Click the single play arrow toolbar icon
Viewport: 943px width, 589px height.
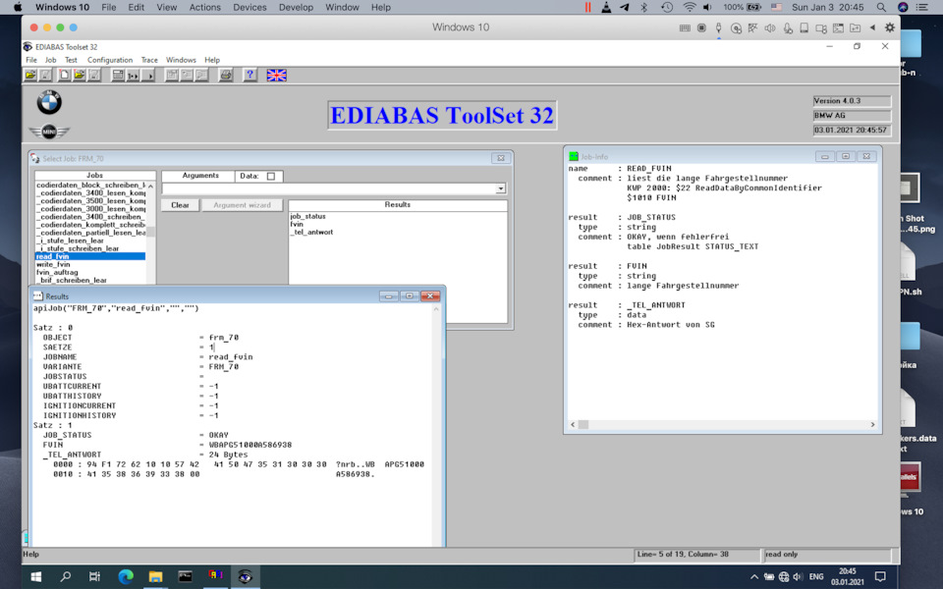[x=148, y=76]
